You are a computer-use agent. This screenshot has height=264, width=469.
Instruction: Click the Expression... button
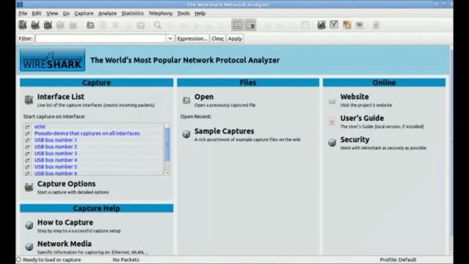pyautogui.click(x=192, y=39)
